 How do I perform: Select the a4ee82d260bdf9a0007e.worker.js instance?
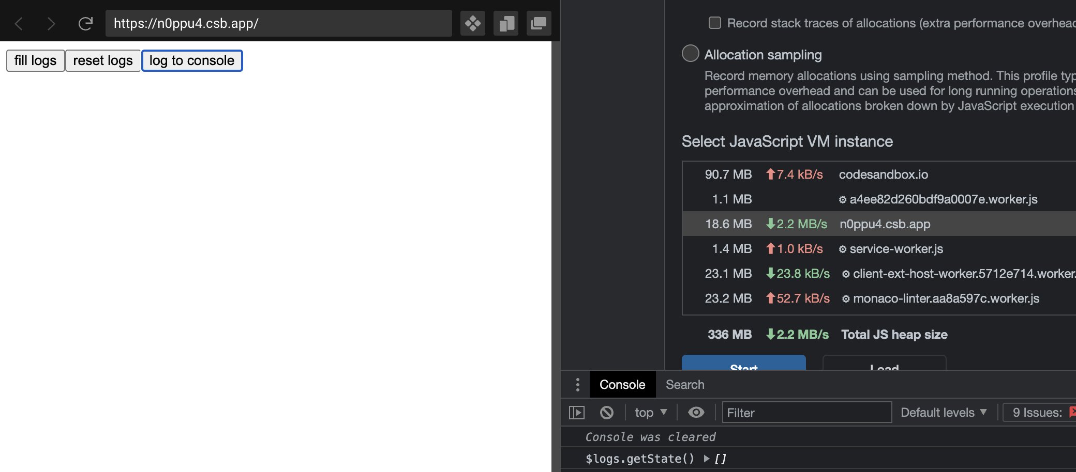point(879,199)
